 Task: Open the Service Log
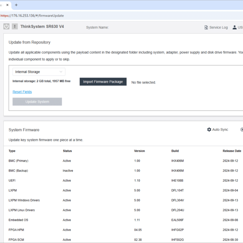pyautogui.click(x=216, y=27)
